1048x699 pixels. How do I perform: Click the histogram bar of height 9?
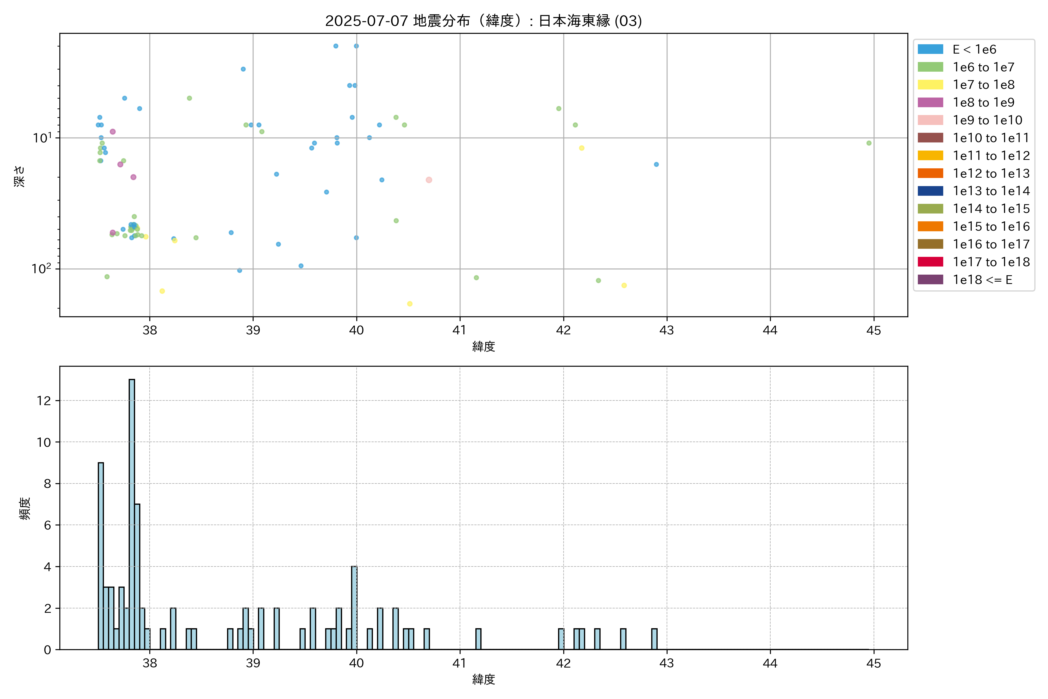tap(101, 556)
